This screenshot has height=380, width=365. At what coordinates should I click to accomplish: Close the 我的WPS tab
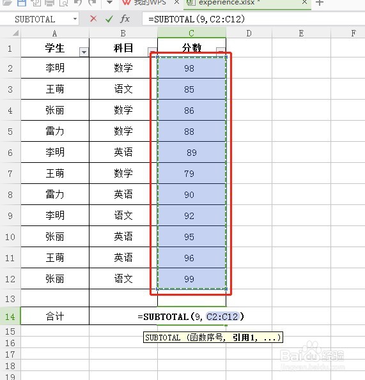177,3
